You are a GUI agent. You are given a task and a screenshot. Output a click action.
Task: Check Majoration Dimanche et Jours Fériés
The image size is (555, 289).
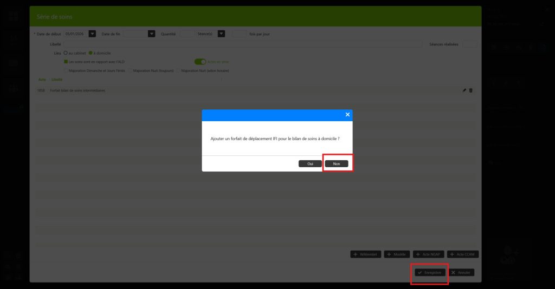pos(66,71)
